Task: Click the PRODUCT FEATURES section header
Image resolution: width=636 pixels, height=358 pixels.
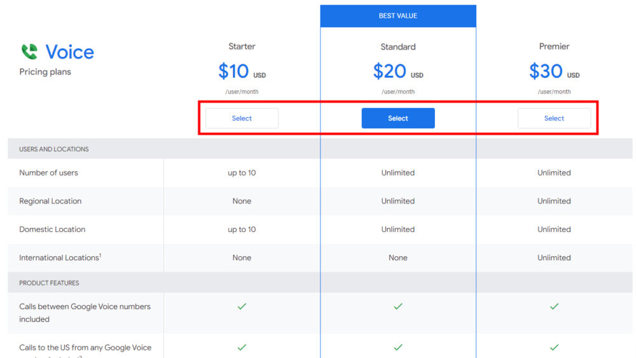Action: [x=49, y=283]
